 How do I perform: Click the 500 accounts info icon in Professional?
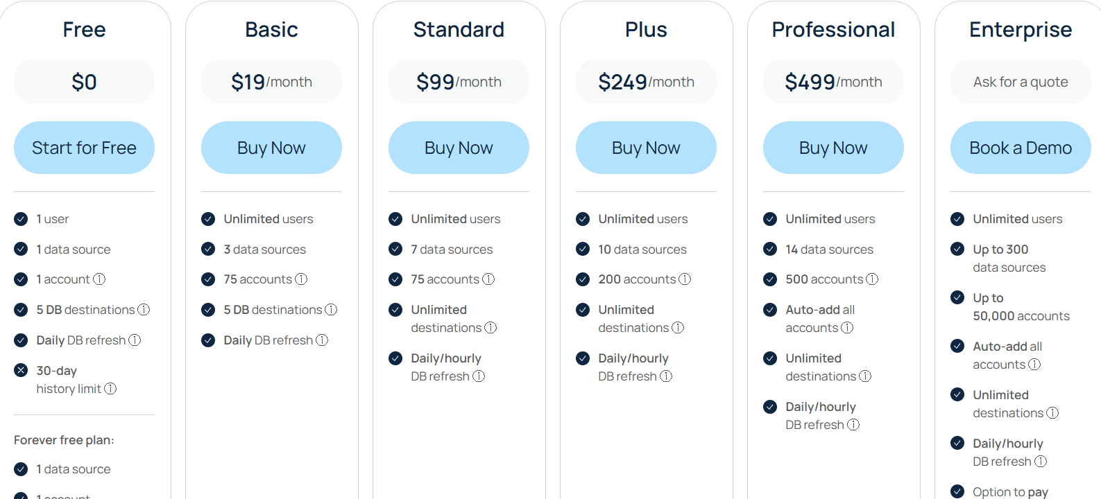[x=873, y=279]
